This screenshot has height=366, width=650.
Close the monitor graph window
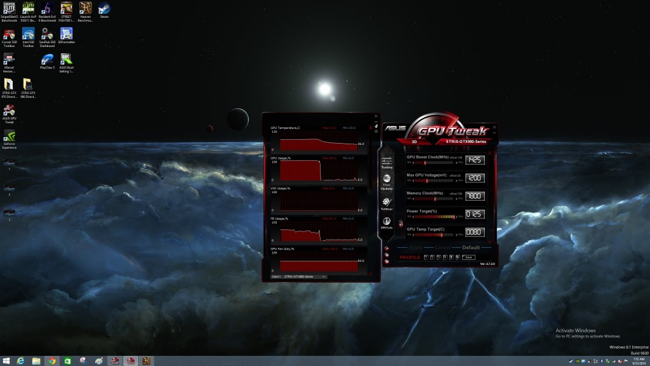coord(376,116)
